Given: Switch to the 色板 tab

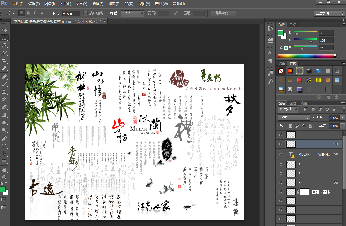Looking at the screenshot, I should 292,25.
